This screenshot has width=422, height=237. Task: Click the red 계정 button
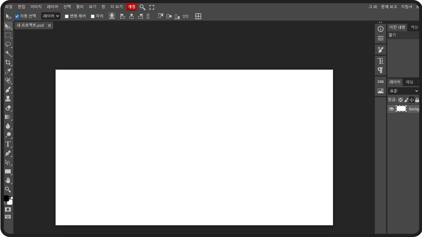(x=132, y=7)
